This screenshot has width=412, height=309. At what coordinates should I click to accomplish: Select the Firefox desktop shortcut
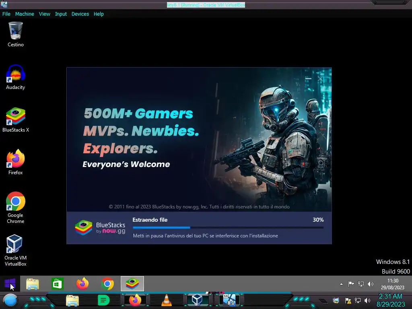coord(16,162)
